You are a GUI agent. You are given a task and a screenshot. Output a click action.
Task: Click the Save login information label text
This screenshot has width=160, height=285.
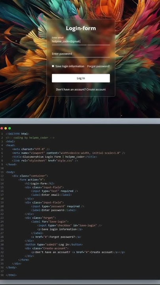[x=70, y=66]
